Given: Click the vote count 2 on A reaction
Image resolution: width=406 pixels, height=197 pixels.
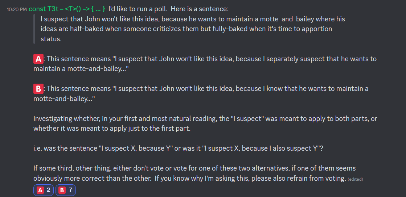Looking at the screenshot, I should [x=49, y=190].
